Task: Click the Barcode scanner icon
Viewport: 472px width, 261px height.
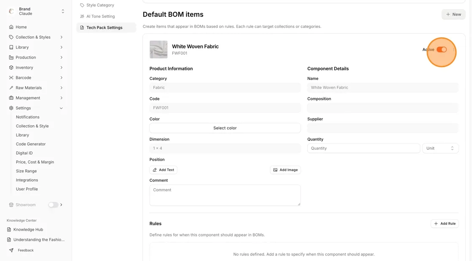Action: pyautogui.click(x=11, y=78)
